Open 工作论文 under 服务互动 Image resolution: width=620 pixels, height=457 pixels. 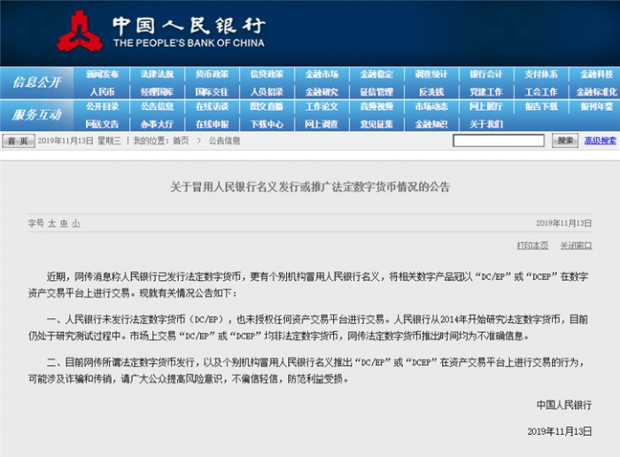pyautogui.click(x=322, y=106)
